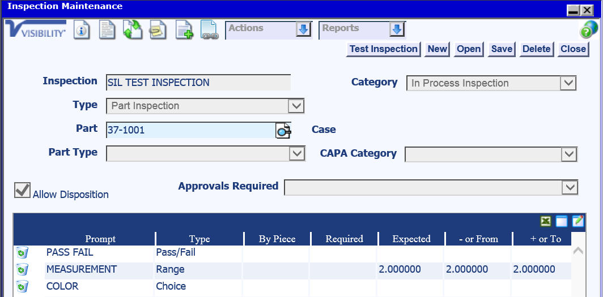Click the Delete button
The image size is (603, 297).
(537, 49)
